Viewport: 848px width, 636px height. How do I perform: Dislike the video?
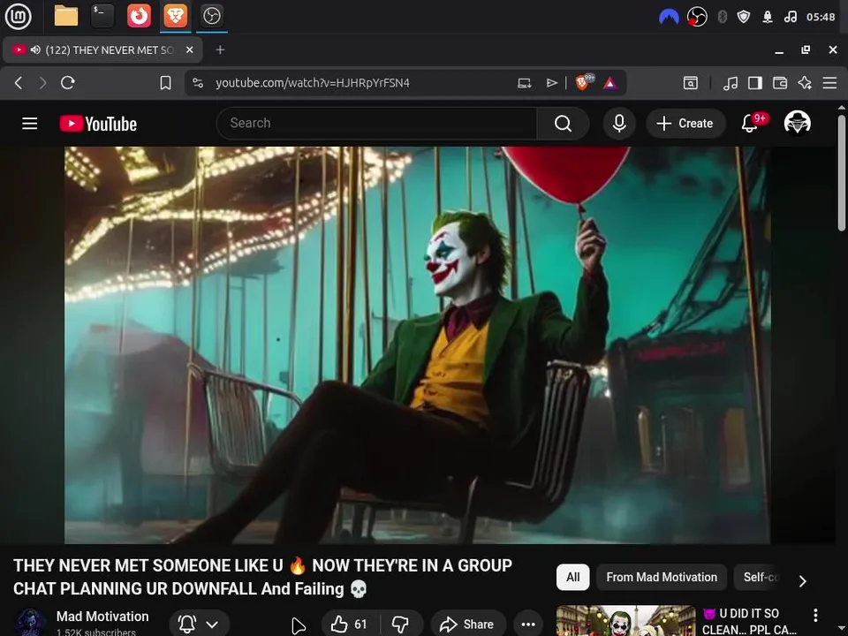click(x=400, y=625)
